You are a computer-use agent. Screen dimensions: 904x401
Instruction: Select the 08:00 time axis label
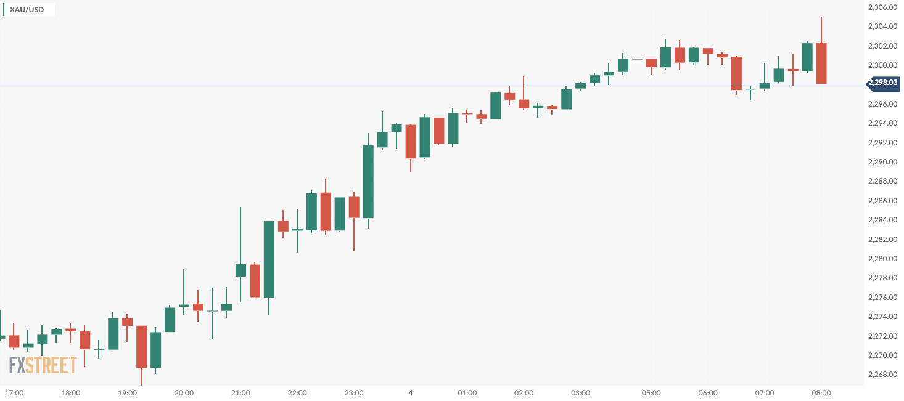(821, 393)
